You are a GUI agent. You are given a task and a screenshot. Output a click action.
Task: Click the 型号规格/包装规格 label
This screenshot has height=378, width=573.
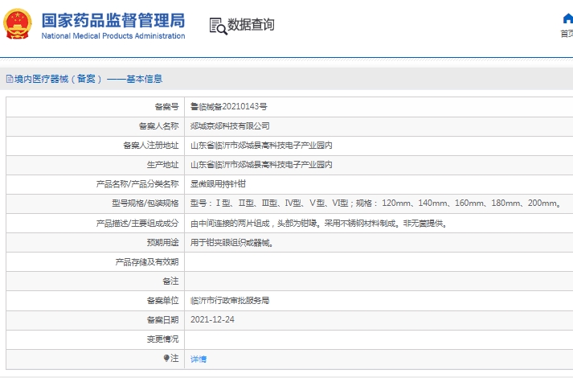point(145,203)
